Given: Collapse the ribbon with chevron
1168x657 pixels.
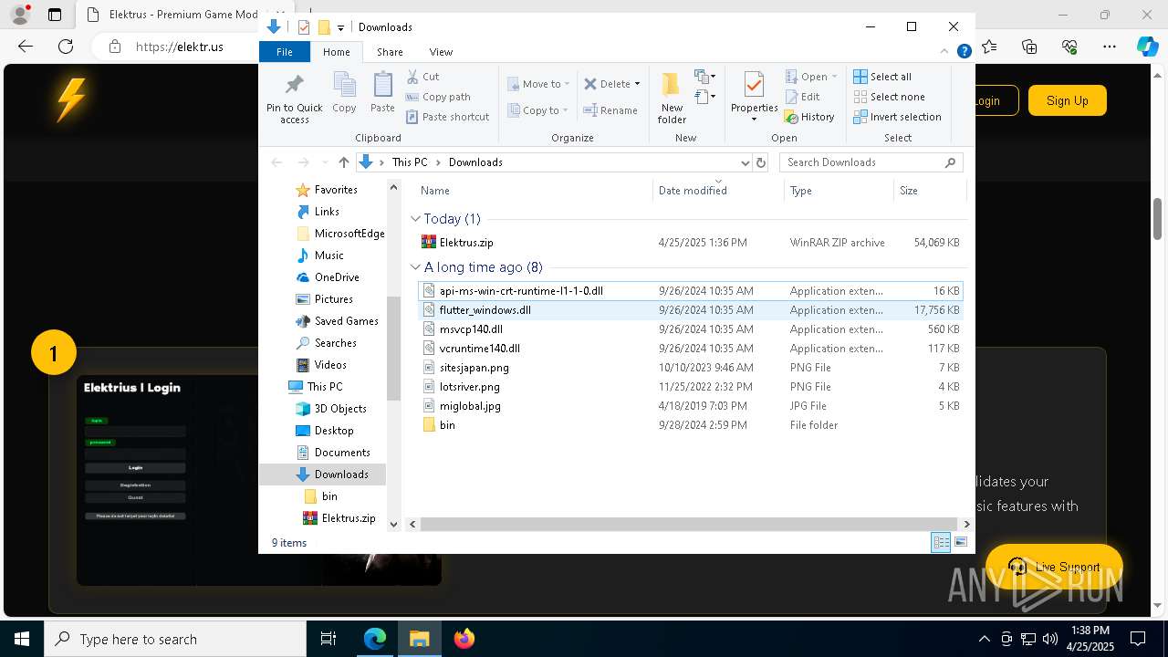Looking at the screenshot, I should (945, 52).
